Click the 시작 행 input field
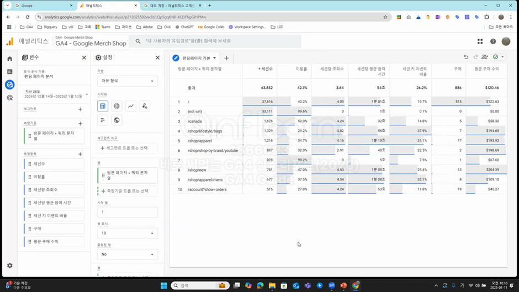The height and width of the screenshot is (292, 519). click(x=128, y=212)
